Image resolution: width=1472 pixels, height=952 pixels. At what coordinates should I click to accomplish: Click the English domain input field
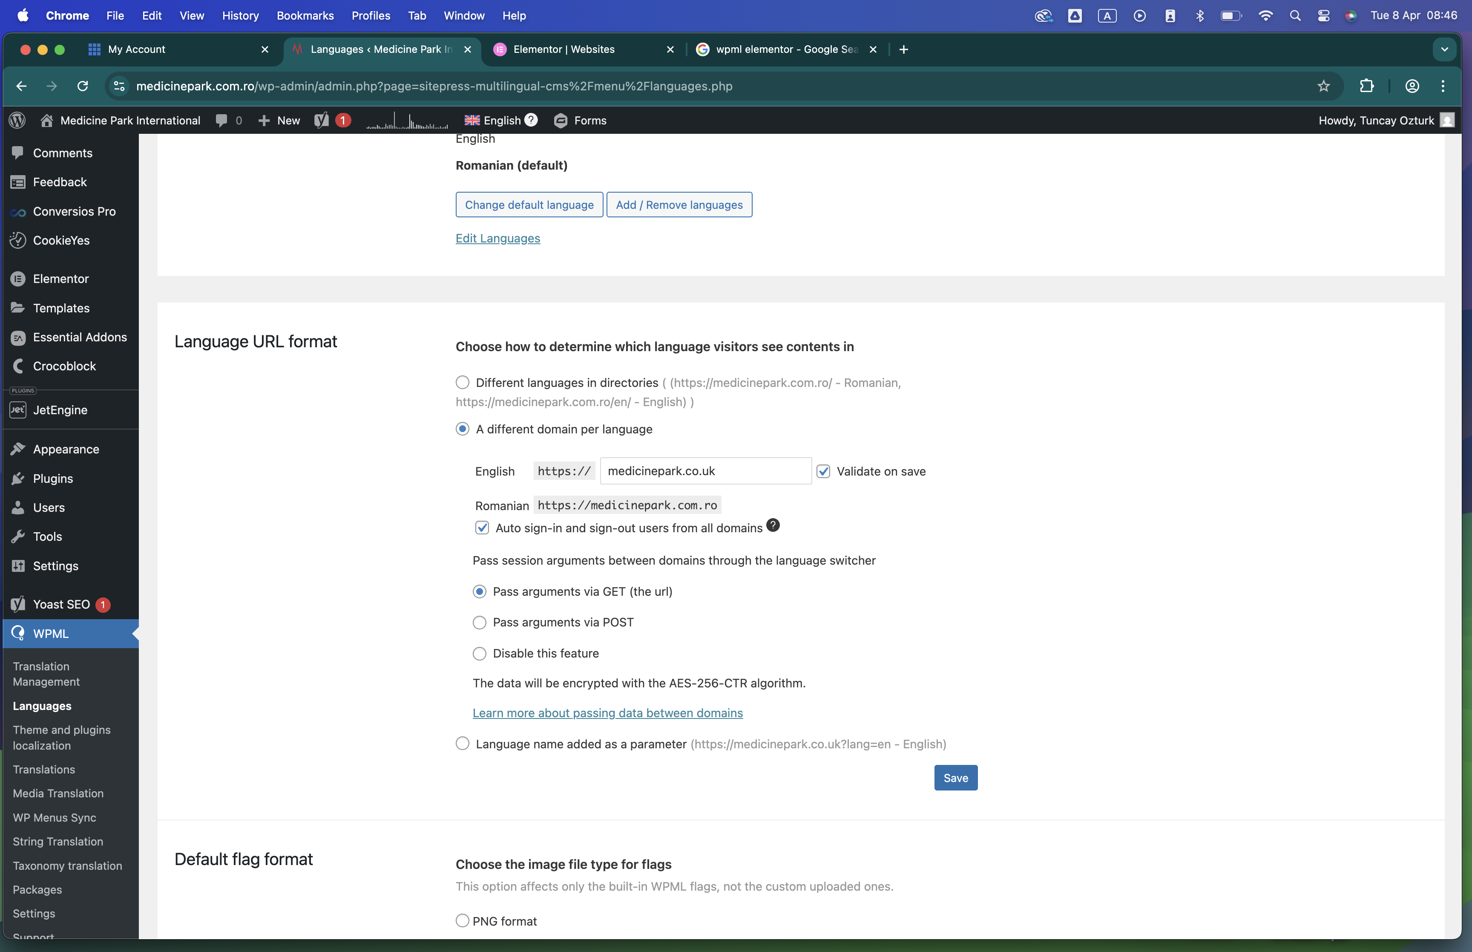[706, 471]
